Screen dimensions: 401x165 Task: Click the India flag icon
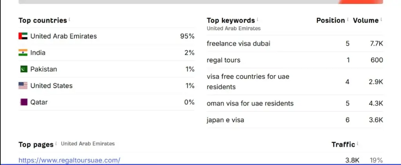23,53
